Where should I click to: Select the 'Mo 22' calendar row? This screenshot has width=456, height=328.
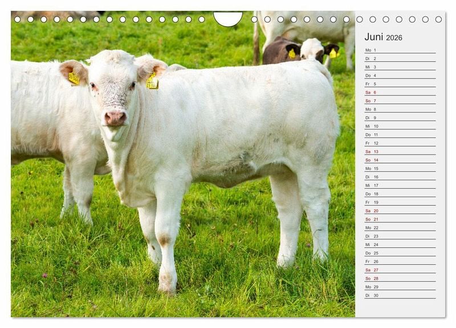click(400, 227)
